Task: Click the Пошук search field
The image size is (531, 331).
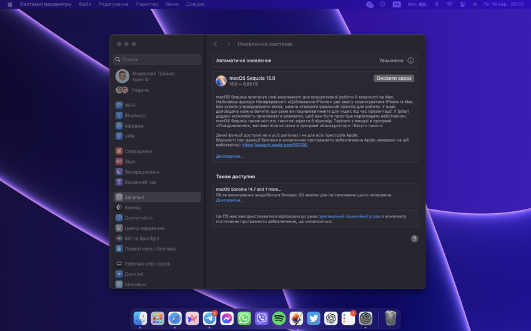Action: pos(157,59)
